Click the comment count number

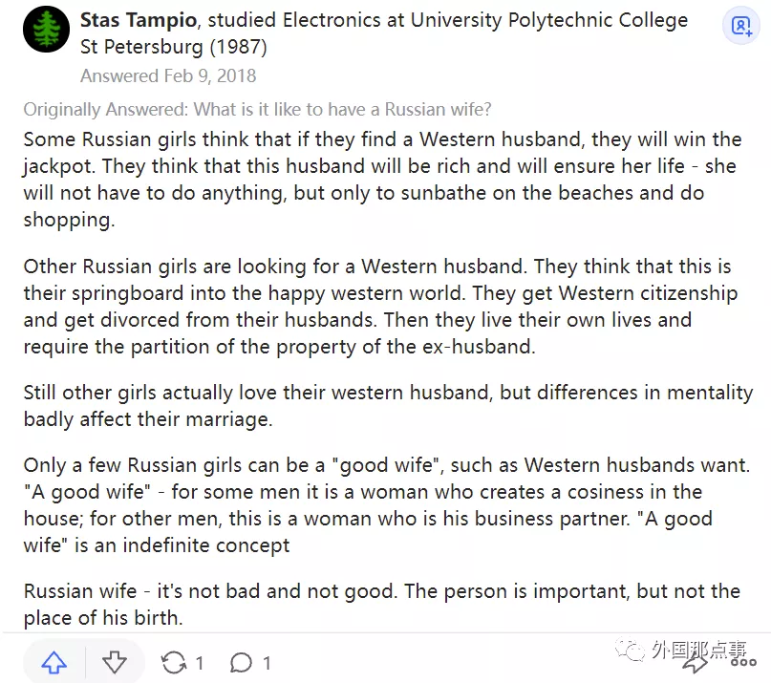[267, 663]
